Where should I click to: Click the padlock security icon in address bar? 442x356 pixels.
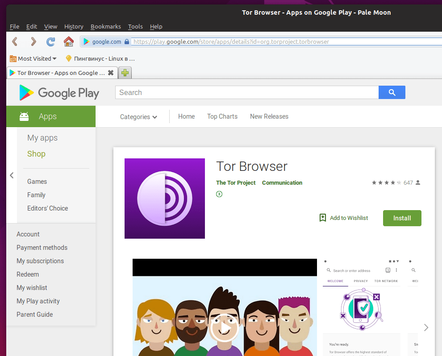(126, 41)
